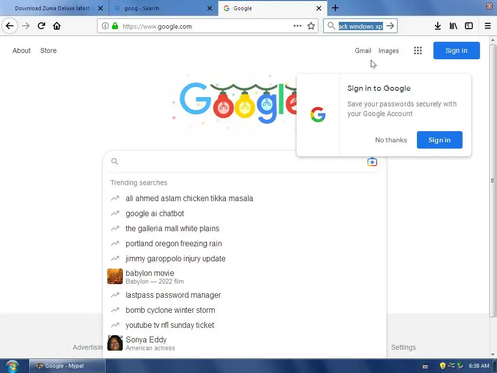497x373 pixels.
Task: Dismiss popup with No thanks
Action: coord(391,140)
